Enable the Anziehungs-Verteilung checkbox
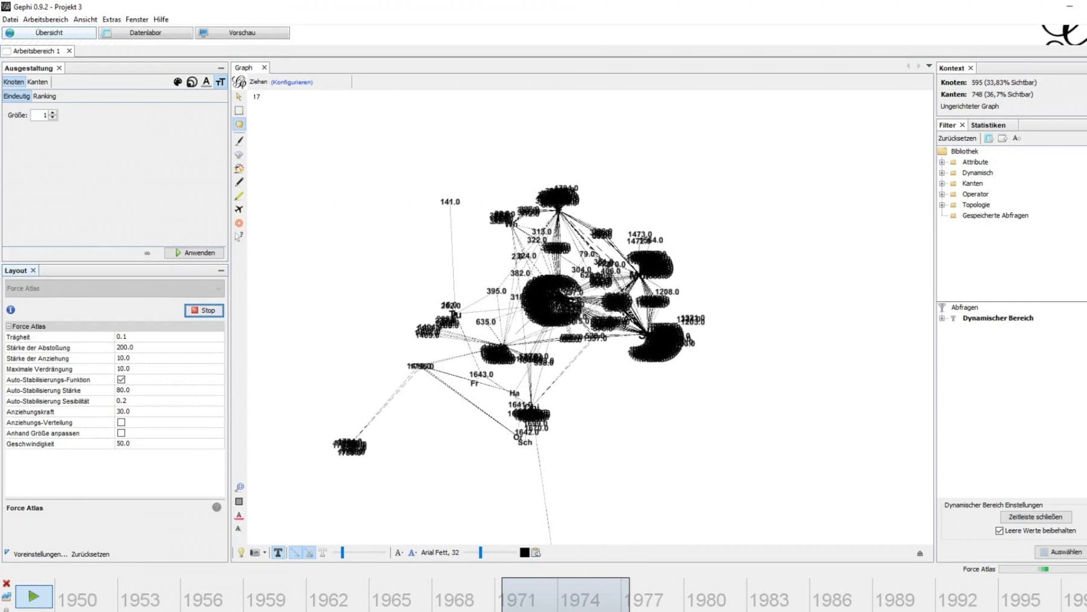1087x612 pixels. tap(121, 422)
